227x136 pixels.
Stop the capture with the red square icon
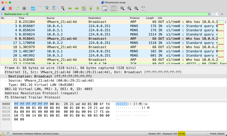[10, 8]
